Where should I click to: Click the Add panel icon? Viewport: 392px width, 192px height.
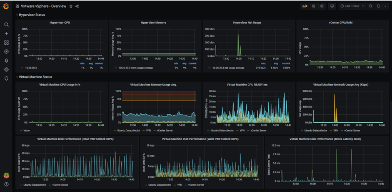coord(305,6)
